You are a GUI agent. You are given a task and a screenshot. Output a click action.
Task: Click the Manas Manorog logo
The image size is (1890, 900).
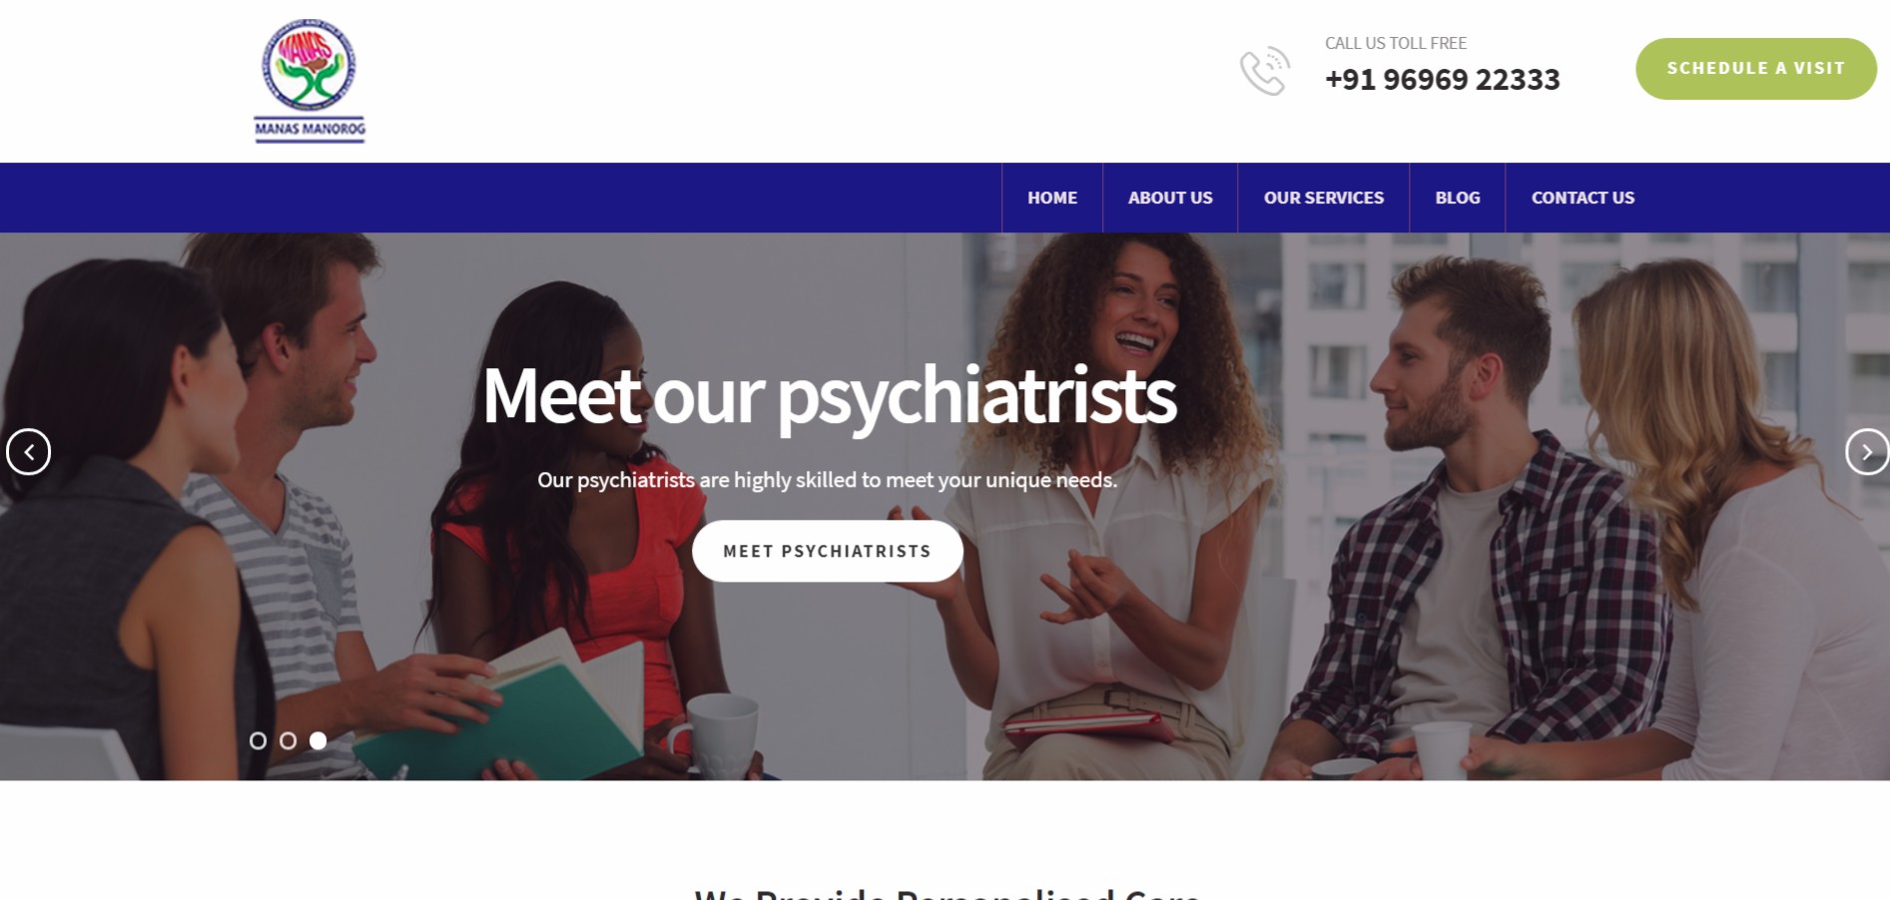(x=310, y=81)
